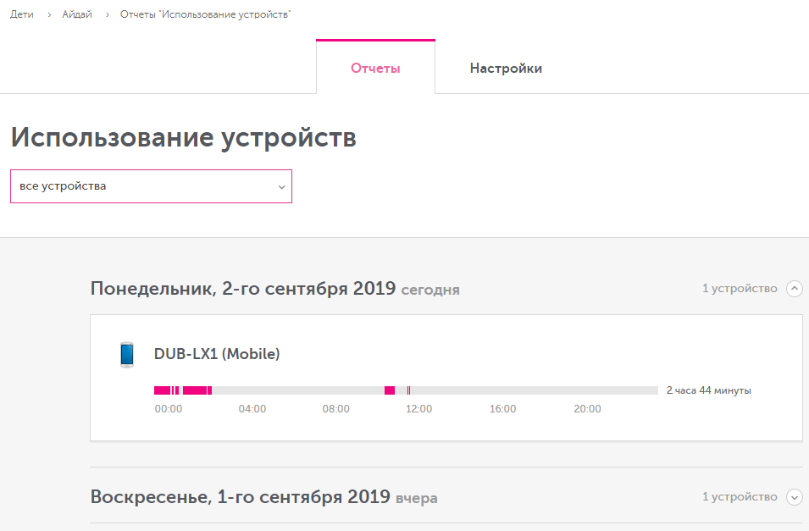Click the chevron on the devices dropdown
Viewport: 809px width, 531px height.
point(281,186)
